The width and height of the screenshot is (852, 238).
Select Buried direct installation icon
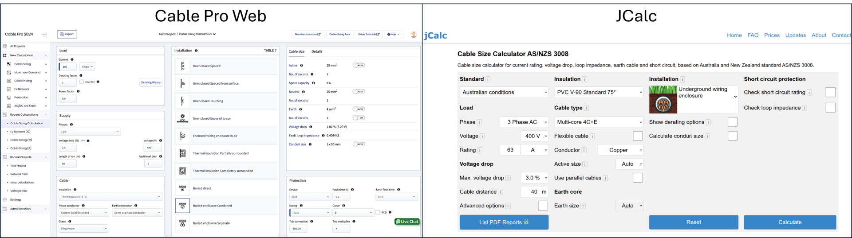coord(182,188)
